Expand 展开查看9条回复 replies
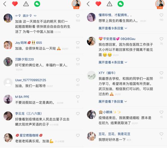Screen dimensions: 167x148 point(113,28)
